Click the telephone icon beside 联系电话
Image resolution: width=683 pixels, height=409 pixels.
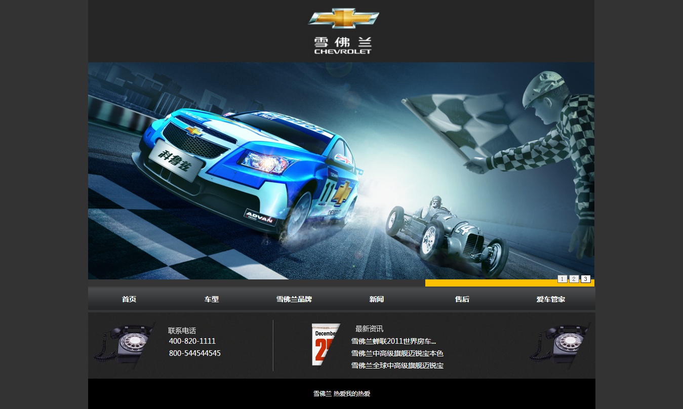[x=124, y=346]
